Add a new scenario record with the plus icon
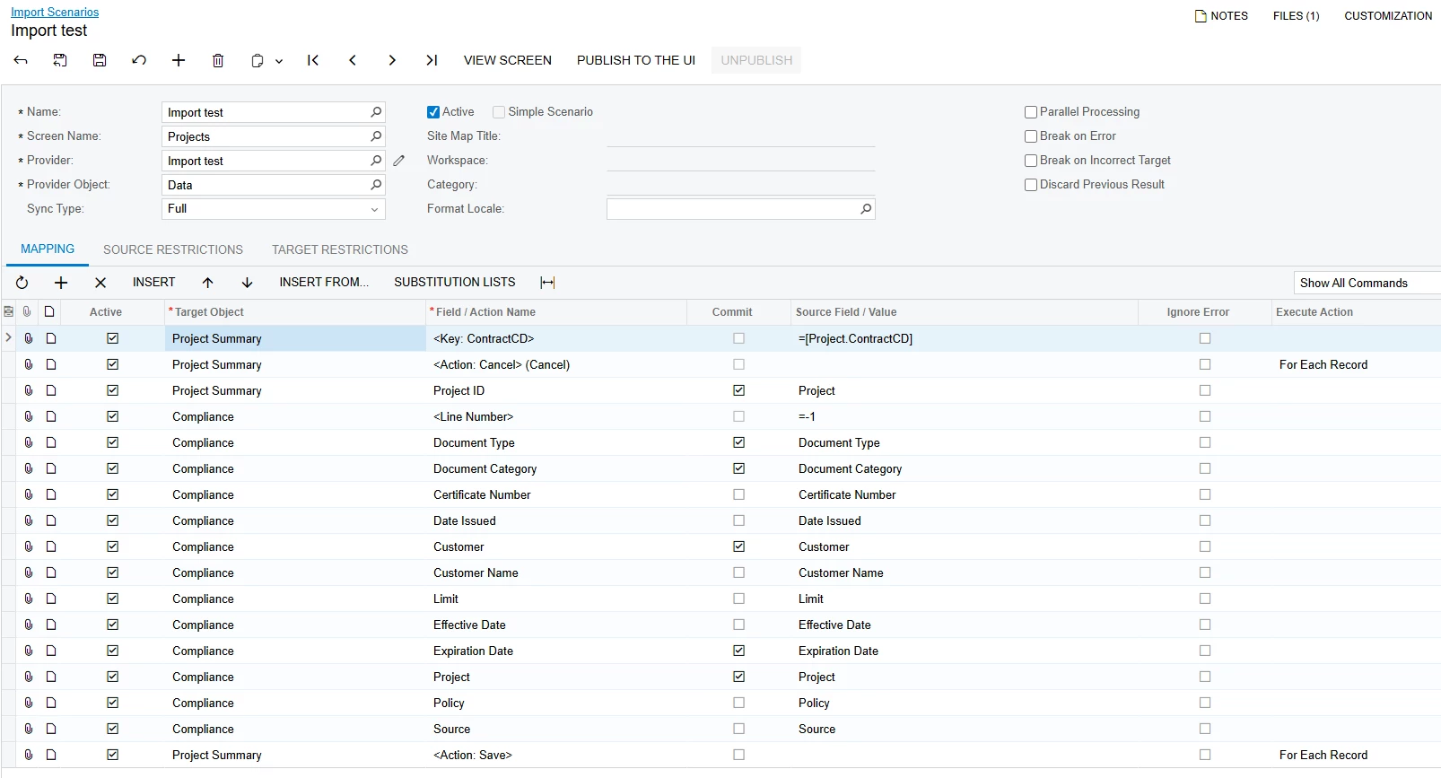1441x778 pixels. click(179, 60)
